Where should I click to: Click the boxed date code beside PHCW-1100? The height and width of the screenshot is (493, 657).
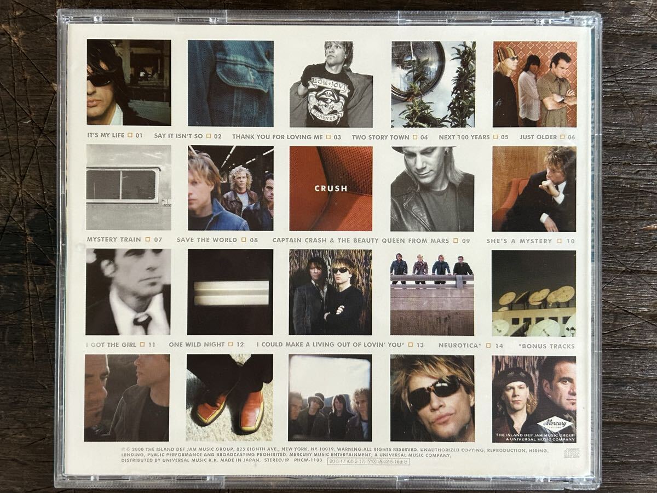369,461
